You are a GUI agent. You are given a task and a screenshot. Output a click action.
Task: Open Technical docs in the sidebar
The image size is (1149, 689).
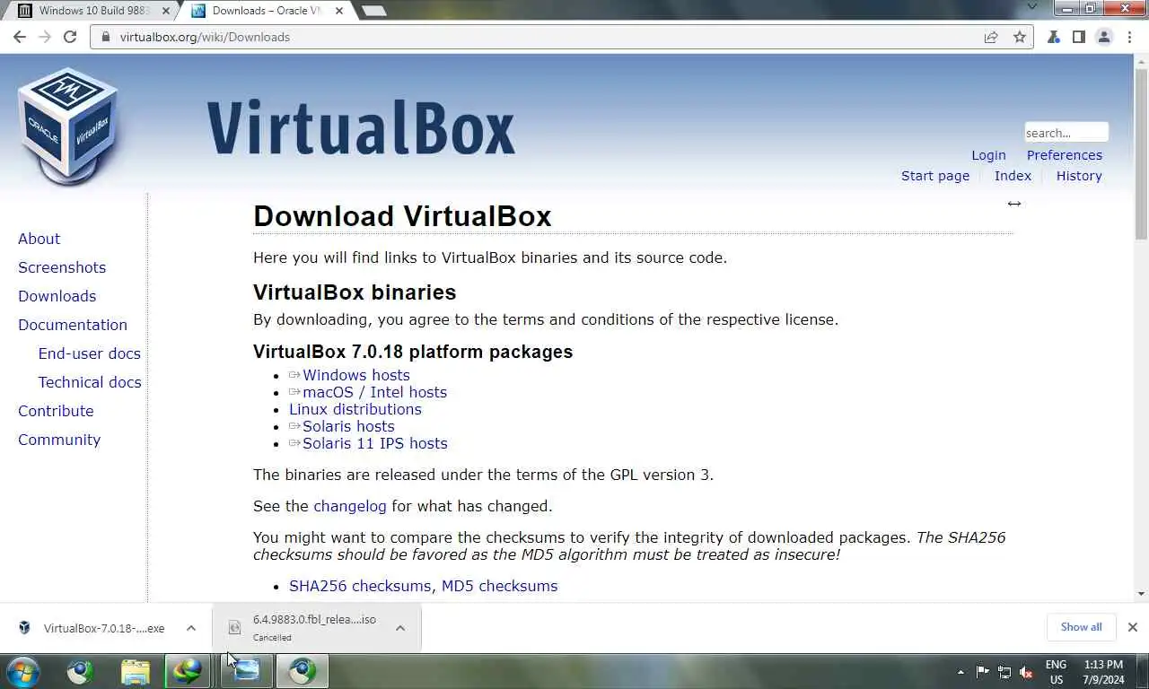point(90,382)
